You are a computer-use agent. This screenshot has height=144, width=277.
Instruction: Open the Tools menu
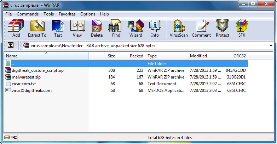point(48,14)
